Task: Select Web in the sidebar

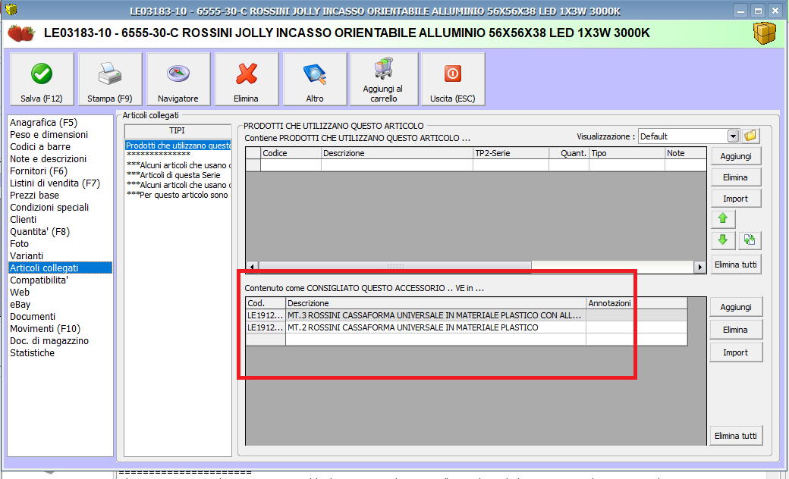Action: pyautogui.click(x=20, y=292)
